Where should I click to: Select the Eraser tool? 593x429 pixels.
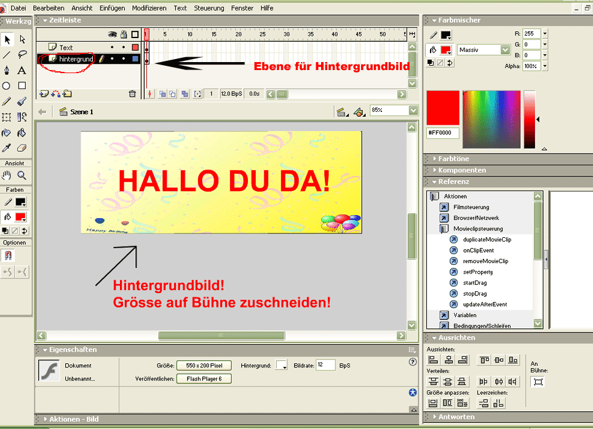pos(22,148)
